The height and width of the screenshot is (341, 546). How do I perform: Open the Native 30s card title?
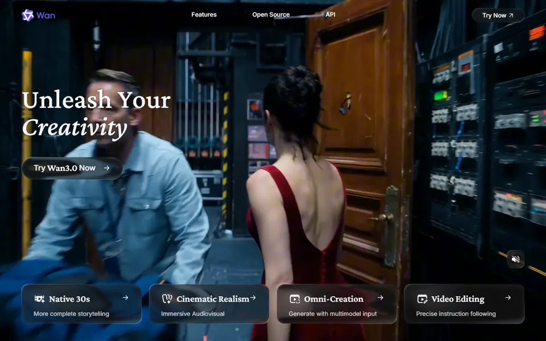(69, 299)
